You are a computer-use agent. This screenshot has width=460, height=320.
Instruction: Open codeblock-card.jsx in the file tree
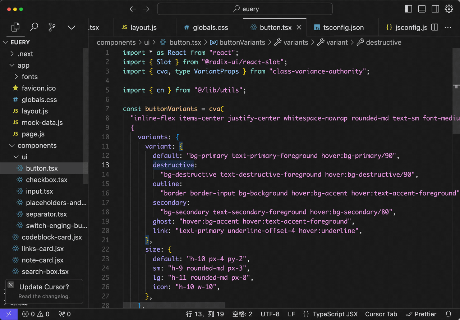click(x=44, y=237)
